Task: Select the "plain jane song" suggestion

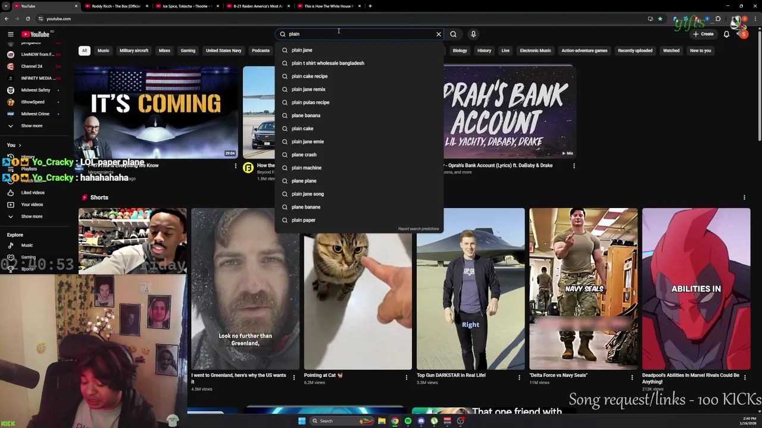Action: pos(359,194)
